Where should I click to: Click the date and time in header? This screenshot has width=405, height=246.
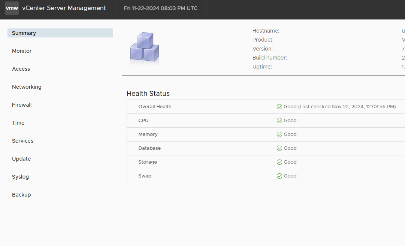click(160, 8)
